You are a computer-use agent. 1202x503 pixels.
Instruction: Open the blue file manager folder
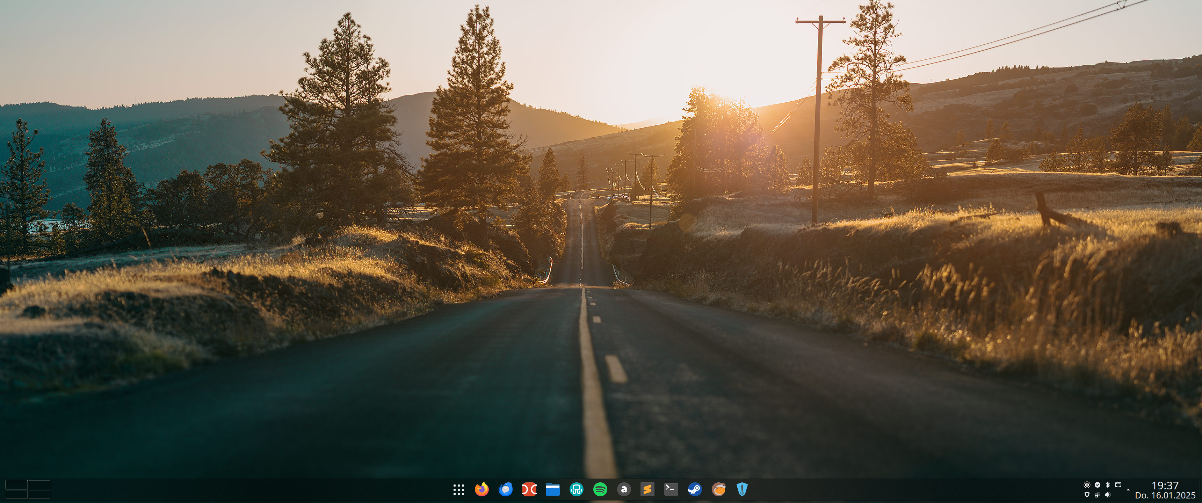click(x=553, y=489)
